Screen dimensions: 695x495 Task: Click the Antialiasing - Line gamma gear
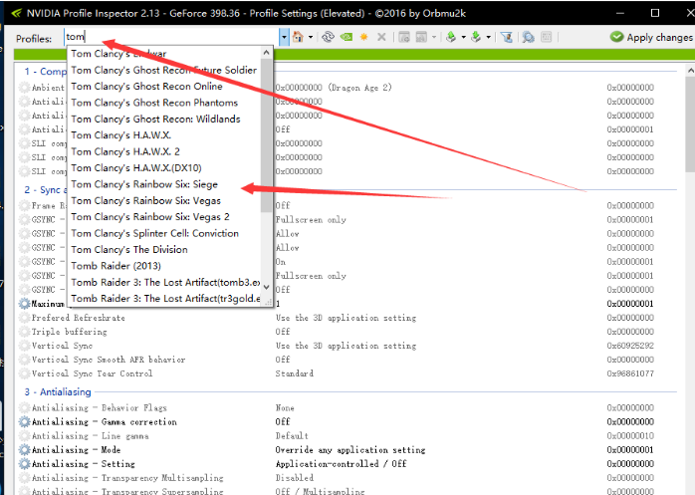[x=24, y=435]
